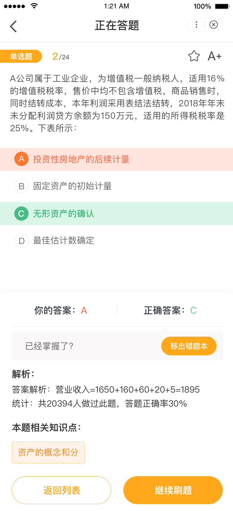Screen dimensions: 233x511
Task: Tap the back arrow icon
Action: click(13, 26)
